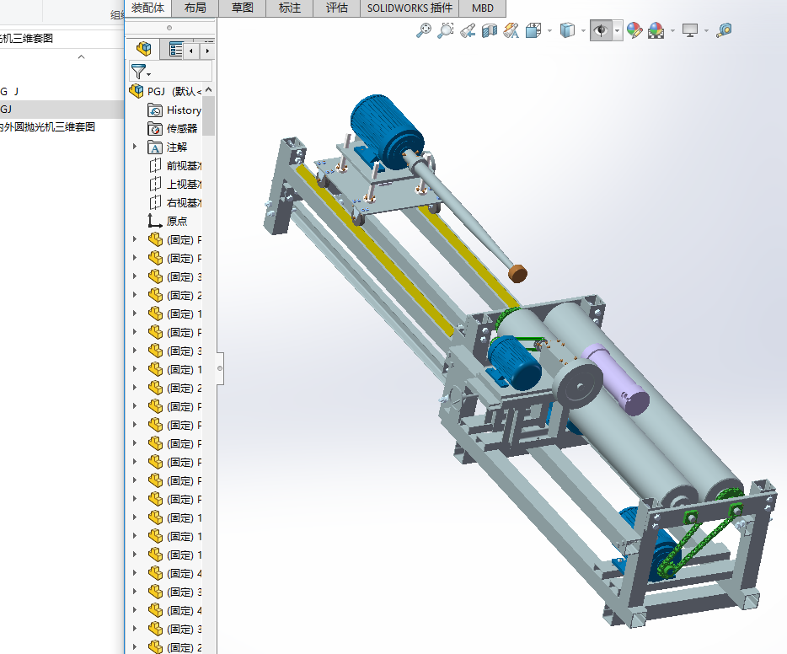This screenshot has height=654, width=787.
Task: Select the History folder in tree
Action: (183, 110)
